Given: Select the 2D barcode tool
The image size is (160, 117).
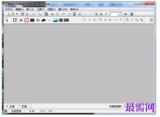Looking at the screenshot, I should (66, 20).
